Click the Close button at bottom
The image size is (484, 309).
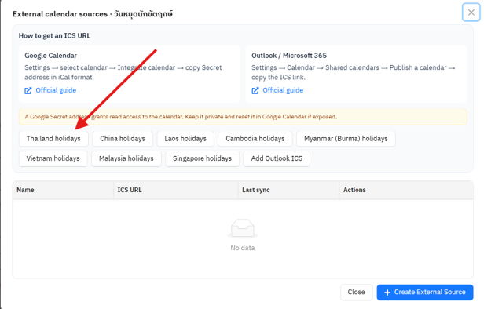click(356, 292)
